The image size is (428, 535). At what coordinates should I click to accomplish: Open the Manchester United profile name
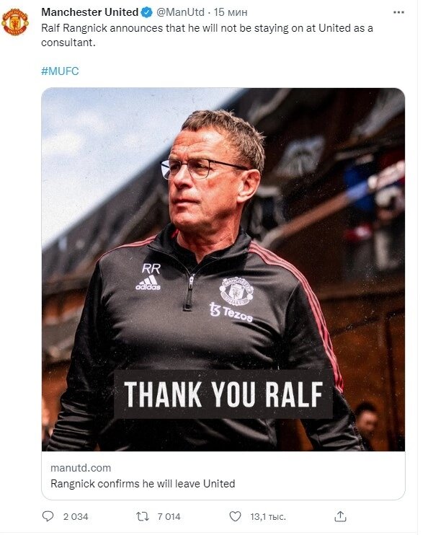89,12
